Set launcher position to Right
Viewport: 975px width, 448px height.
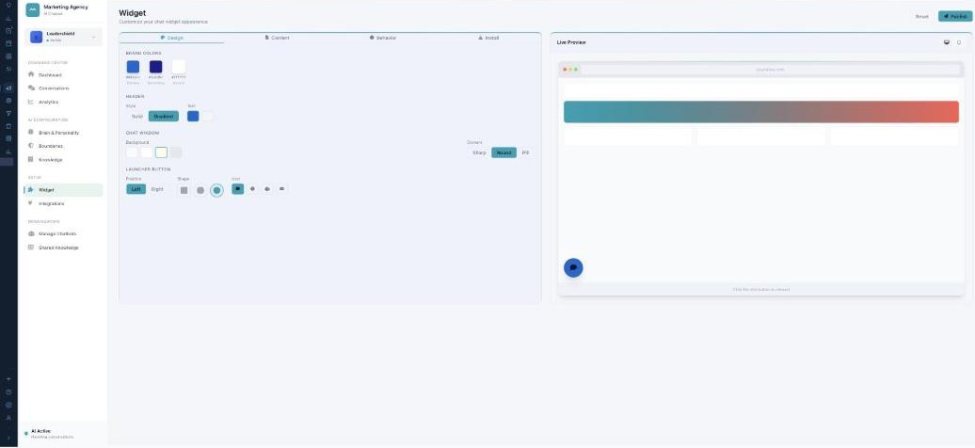point(157,189)
